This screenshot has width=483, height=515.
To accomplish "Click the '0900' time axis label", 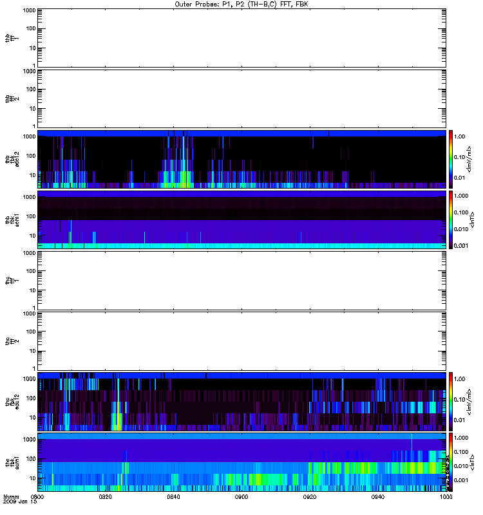I will click(x=241, y=496).
